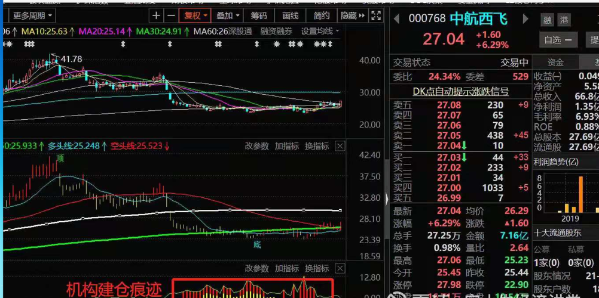Click 十大流通股东 section header

558,232
